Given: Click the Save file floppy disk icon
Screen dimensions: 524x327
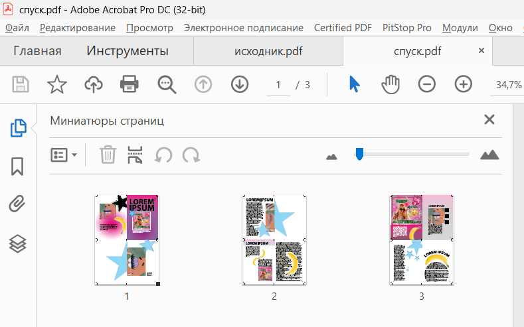Looking at the screenshot, I should 21,84.
